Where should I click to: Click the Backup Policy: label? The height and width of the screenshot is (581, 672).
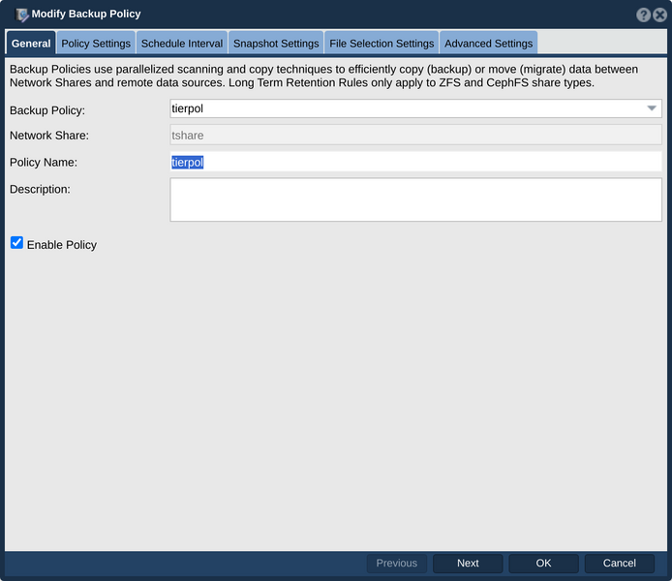pos(47,110)
